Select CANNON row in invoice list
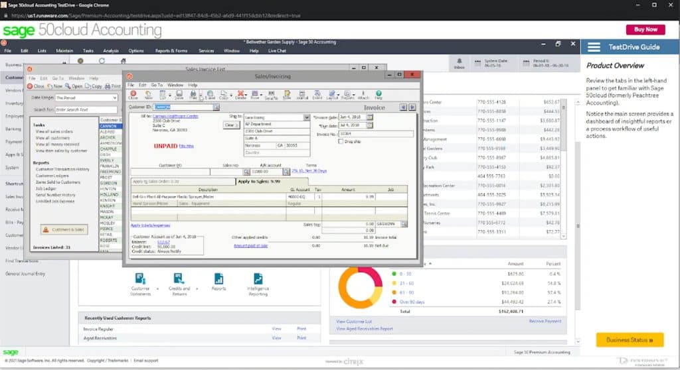 coord(111,126)
